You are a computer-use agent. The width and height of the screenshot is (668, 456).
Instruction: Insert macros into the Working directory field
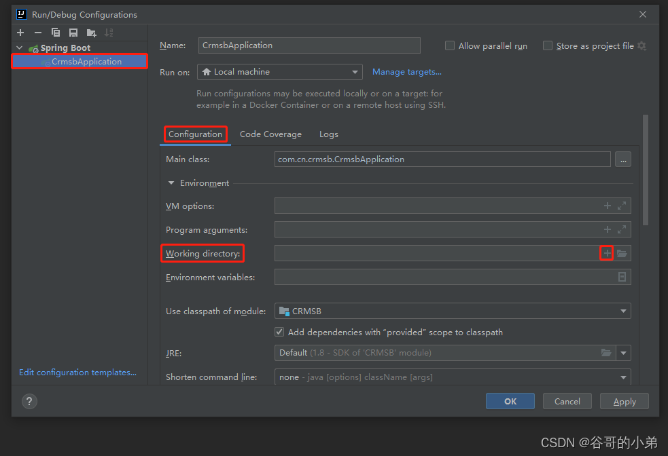coord(606,252)
